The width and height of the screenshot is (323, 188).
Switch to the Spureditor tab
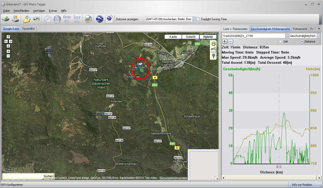pyautogui.click(x=28, y=29)
